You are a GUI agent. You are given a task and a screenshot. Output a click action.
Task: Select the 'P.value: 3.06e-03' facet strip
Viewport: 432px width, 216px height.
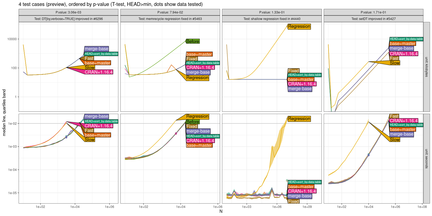(68, 12)
